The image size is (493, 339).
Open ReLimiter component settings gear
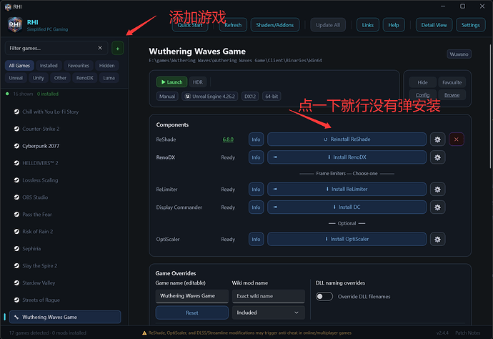click(437, 190)
